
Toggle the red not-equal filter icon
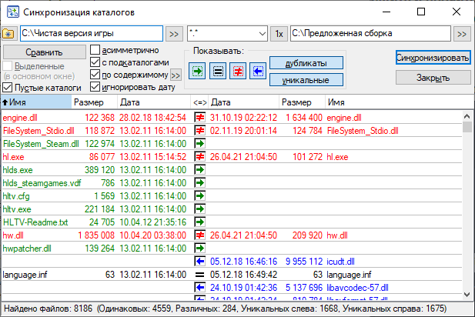(x=238, y=71)
